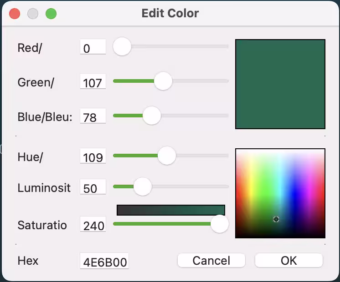Click the Hex color code field
The height and width of the screenshot is (282, 340).
coord(104,261)
